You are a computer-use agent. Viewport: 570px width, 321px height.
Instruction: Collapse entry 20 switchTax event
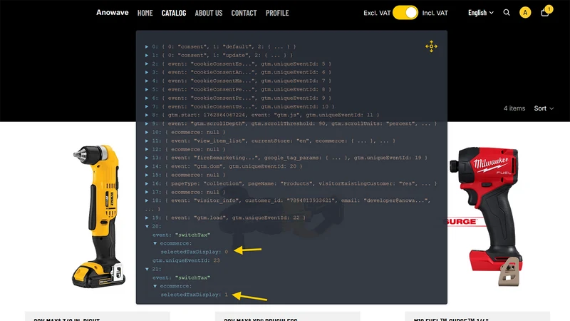tap(147, 226)
